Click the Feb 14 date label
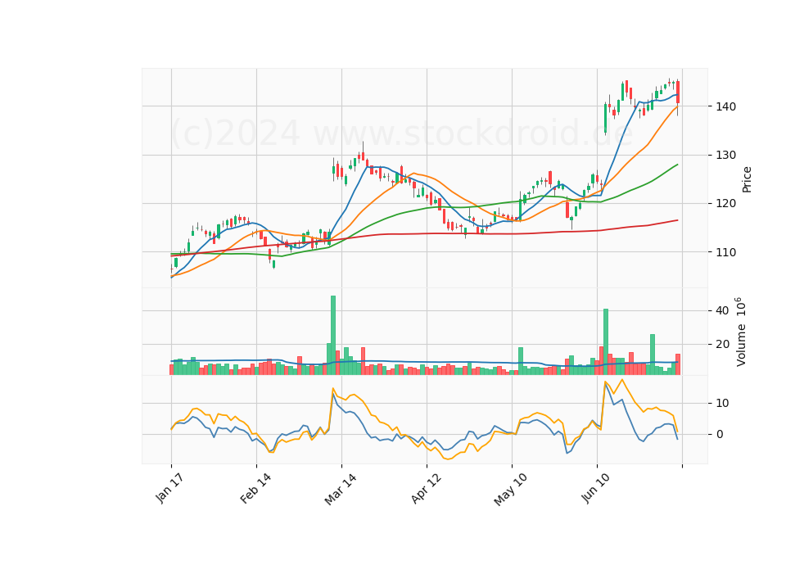 click(255, 488)
